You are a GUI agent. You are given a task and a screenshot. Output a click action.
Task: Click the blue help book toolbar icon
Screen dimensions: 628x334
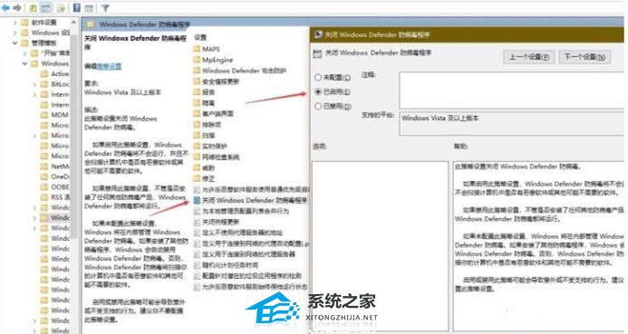point(76,7)
